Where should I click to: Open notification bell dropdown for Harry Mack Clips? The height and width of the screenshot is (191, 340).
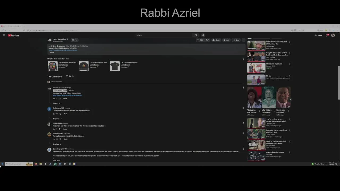pos(74,40)
